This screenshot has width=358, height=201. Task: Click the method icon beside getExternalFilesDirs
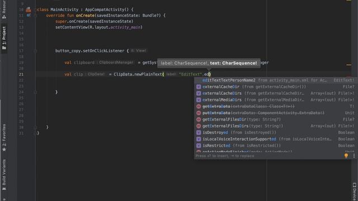pyautogui.click(x=199, y=126)
